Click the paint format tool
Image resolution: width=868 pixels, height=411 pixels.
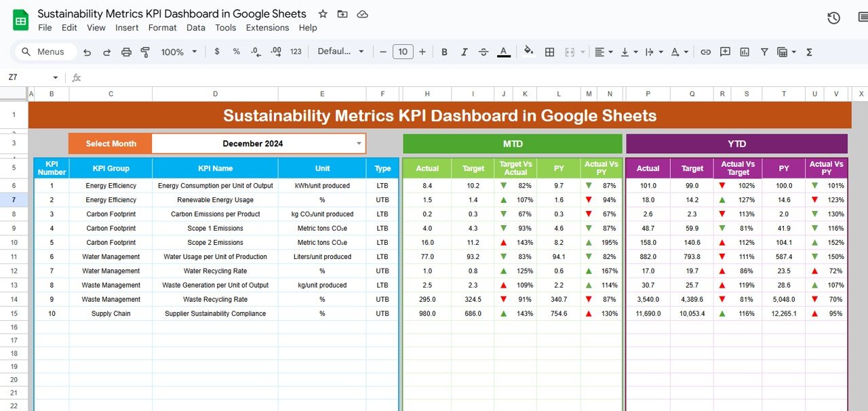pos(145,52)
